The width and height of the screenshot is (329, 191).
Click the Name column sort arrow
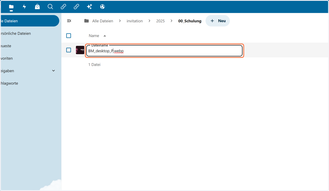pos(105,36)
